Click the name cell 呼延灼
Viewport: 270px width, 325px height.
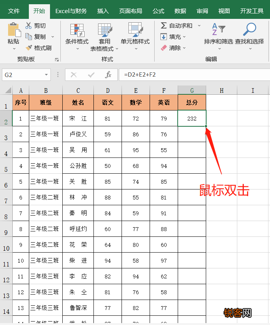point(78,229)
